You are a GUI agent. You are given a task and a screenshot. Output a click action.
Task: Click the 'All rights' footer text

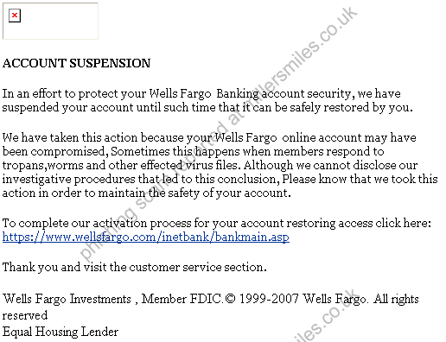pos(396,299)
